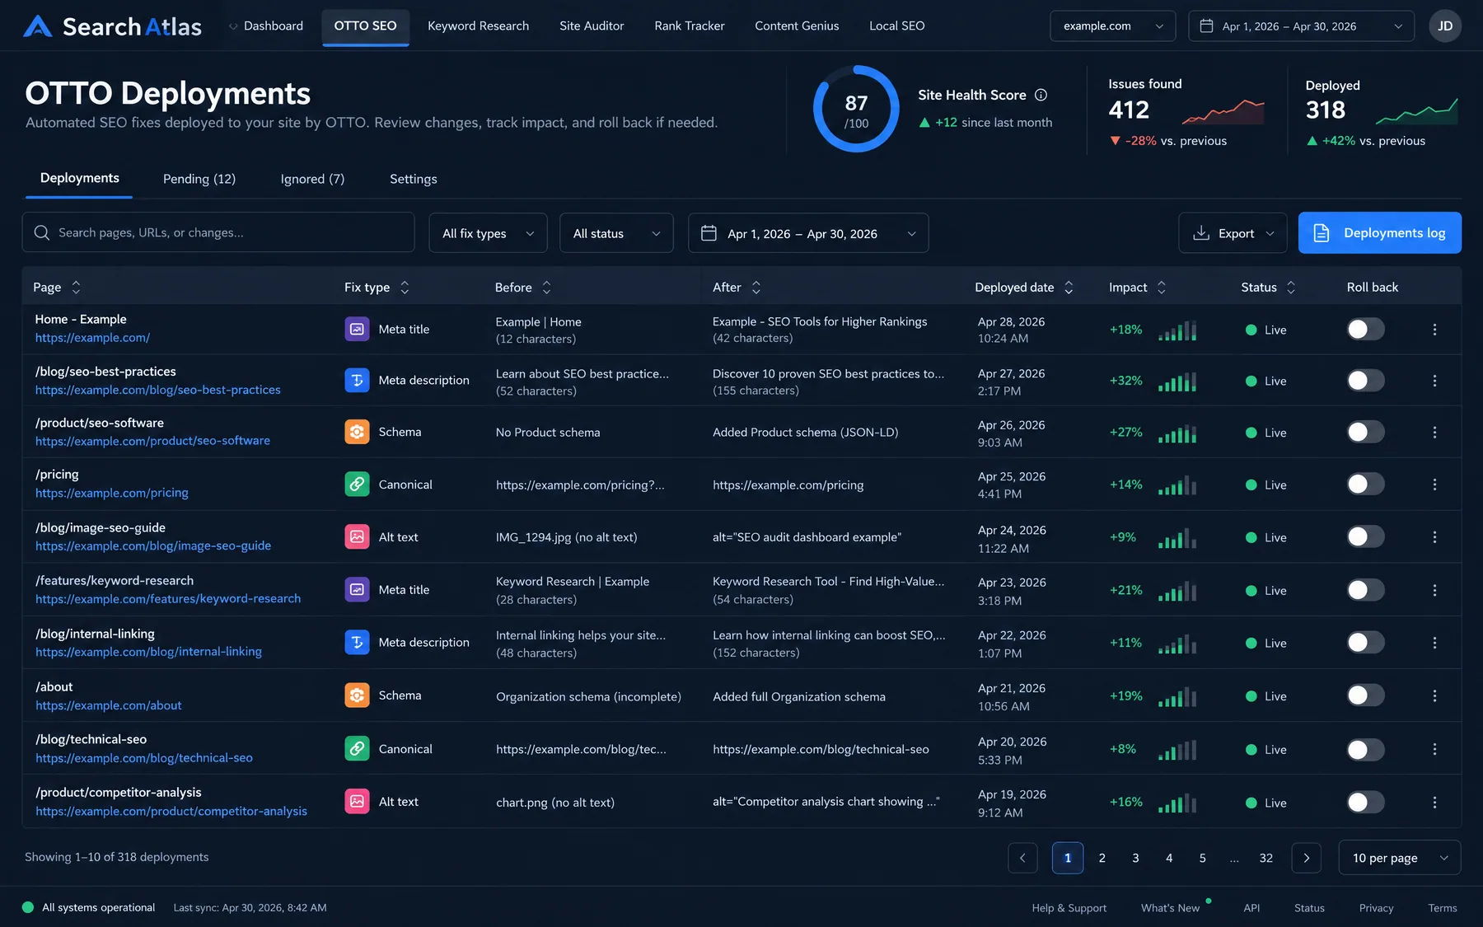Screen dimensions: 1483x927
Task: Sort by Deployed date column arrows
Action: click(x=1069, y=287)
